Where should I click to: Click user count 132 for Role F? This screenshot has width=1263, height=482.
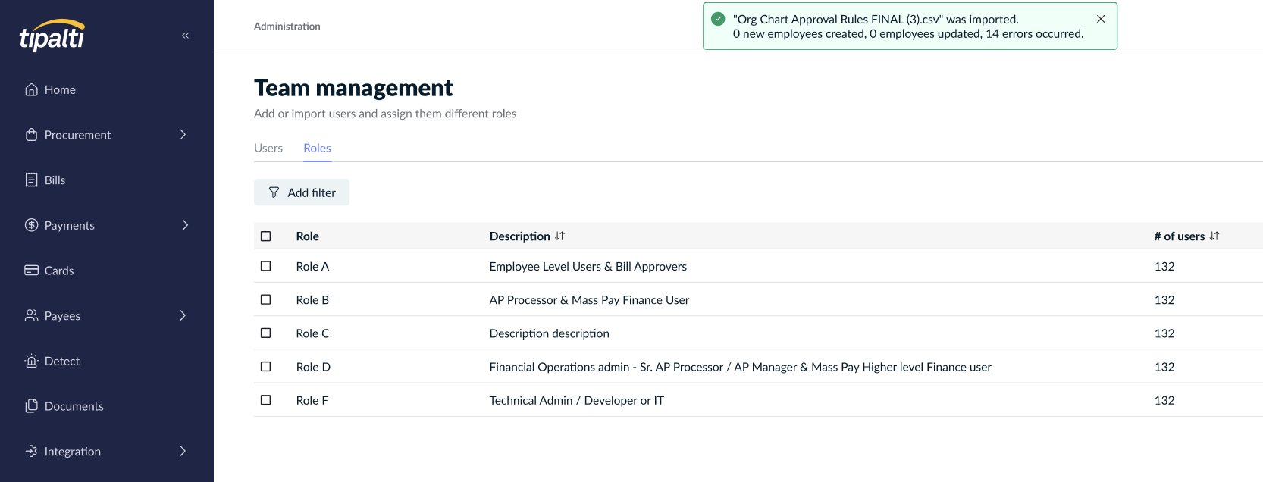point(1164,399)
